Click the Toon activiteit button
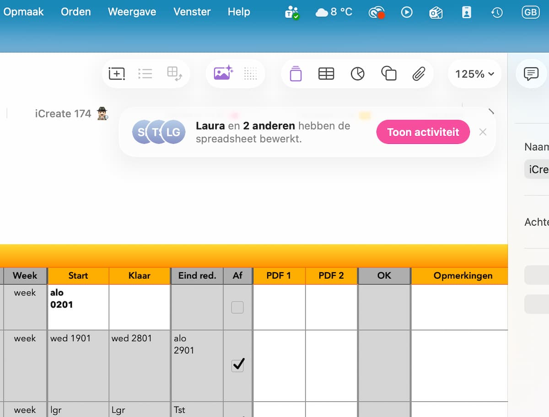 click(x=423, y=132)
